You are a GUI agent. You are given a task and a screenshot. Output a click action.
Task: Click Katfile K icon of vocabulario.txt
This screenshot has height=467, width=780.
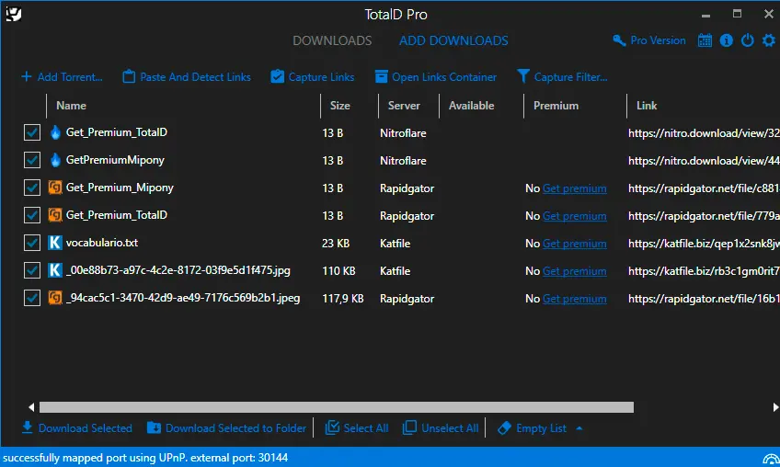(x=55, y=243)
